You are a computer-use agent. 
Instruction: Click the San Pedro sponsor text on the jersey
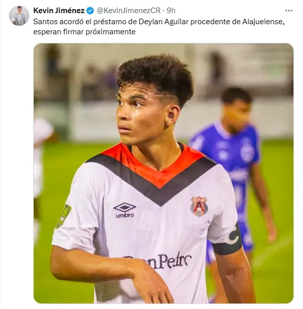click(158, 260)
